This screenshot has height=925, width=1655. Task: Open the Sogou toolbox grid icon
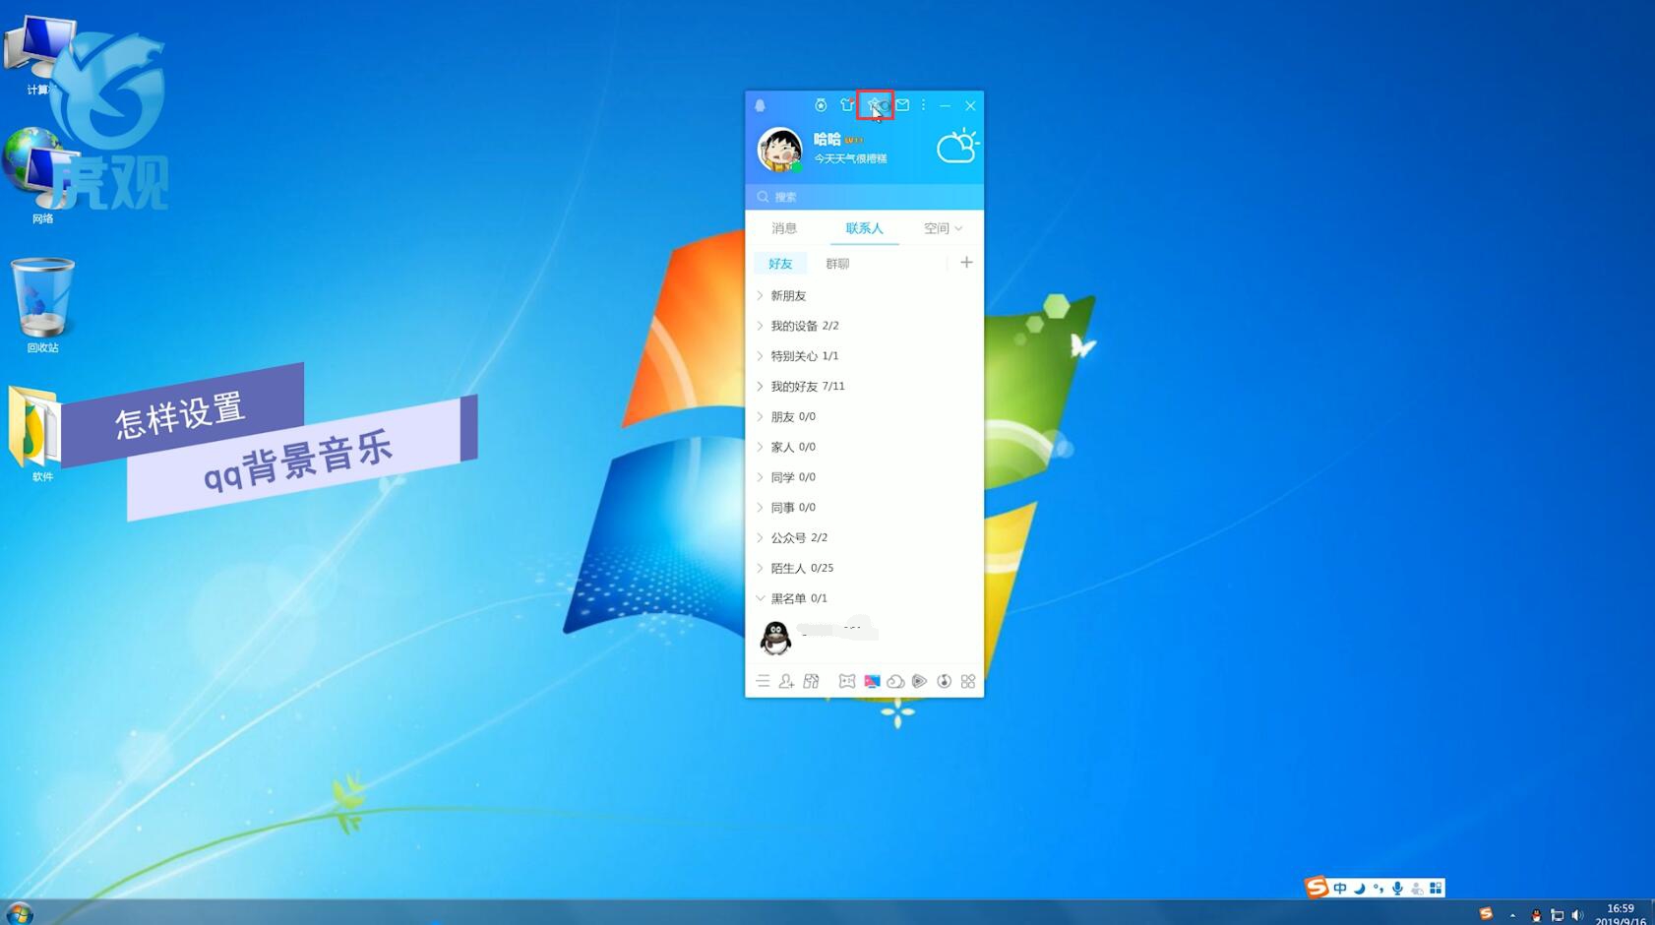tap(1436, 889)
